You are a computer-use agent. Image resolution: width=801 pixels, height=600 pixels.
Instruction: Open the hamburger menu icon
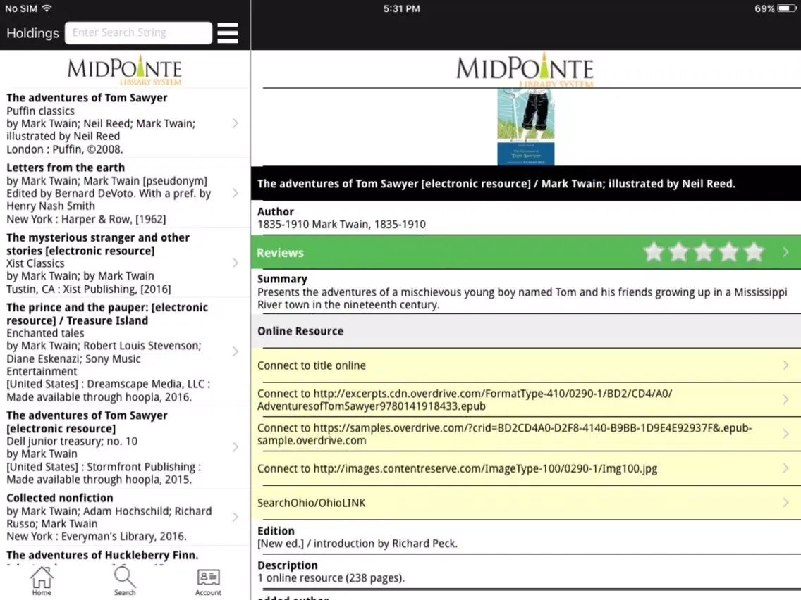point(227,32)
